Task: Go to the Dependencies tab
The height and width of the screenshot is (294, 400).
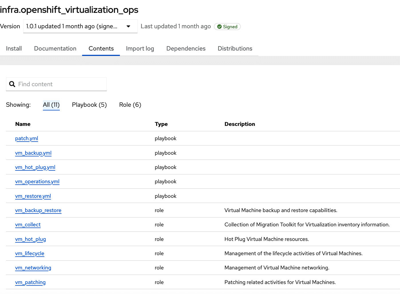Action: 186,49
